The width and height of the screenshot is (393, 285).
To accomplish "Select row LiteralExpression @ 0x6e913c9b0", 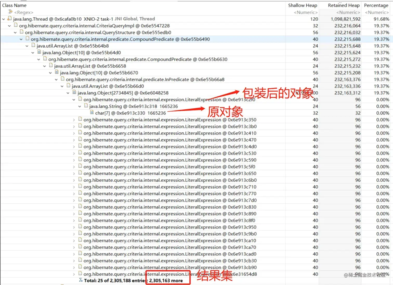I will 170,234.
